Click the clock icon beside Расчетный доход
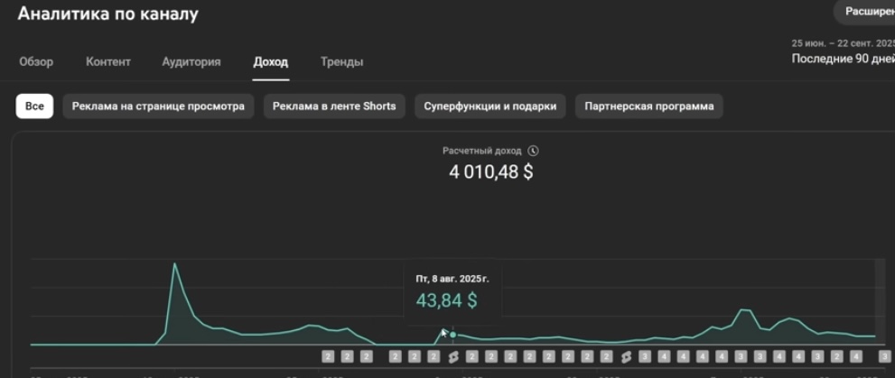 point(534,151)
